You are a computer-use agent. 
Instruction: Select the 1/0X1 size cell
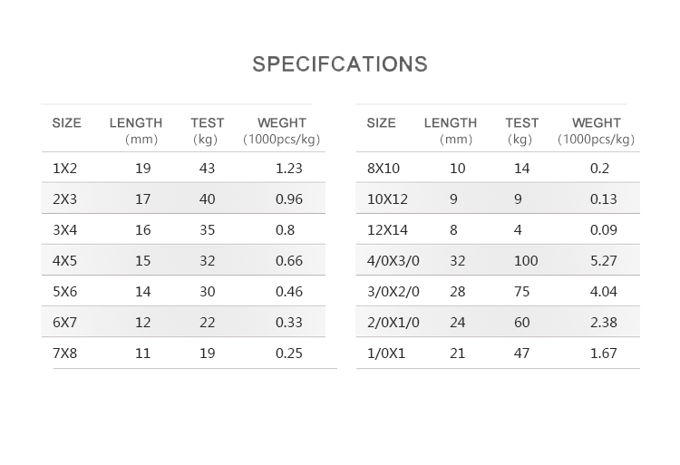[386, 354]
